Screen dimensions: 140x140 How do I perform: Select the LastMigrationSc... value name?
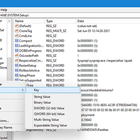pos(31,46)
